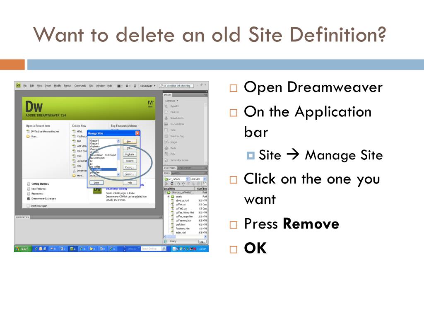Click the Date icon in Insert panel

click(x=166, y=154)
